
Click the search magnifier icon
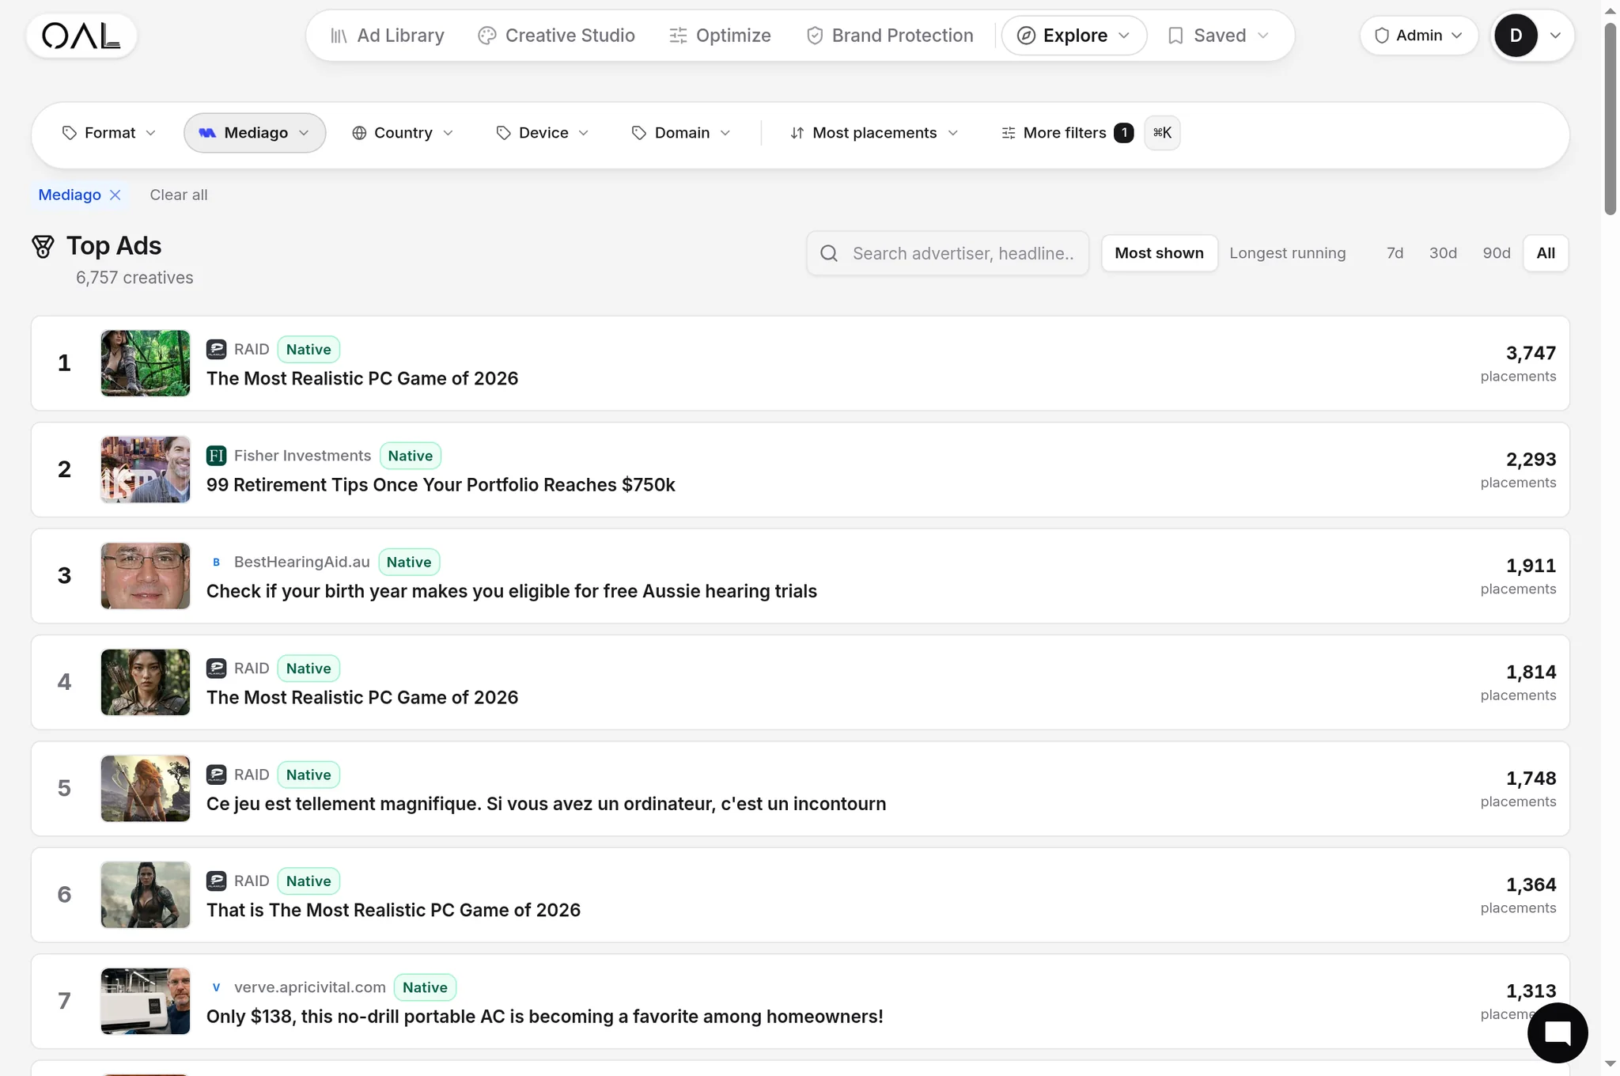(x=829, y=253)
